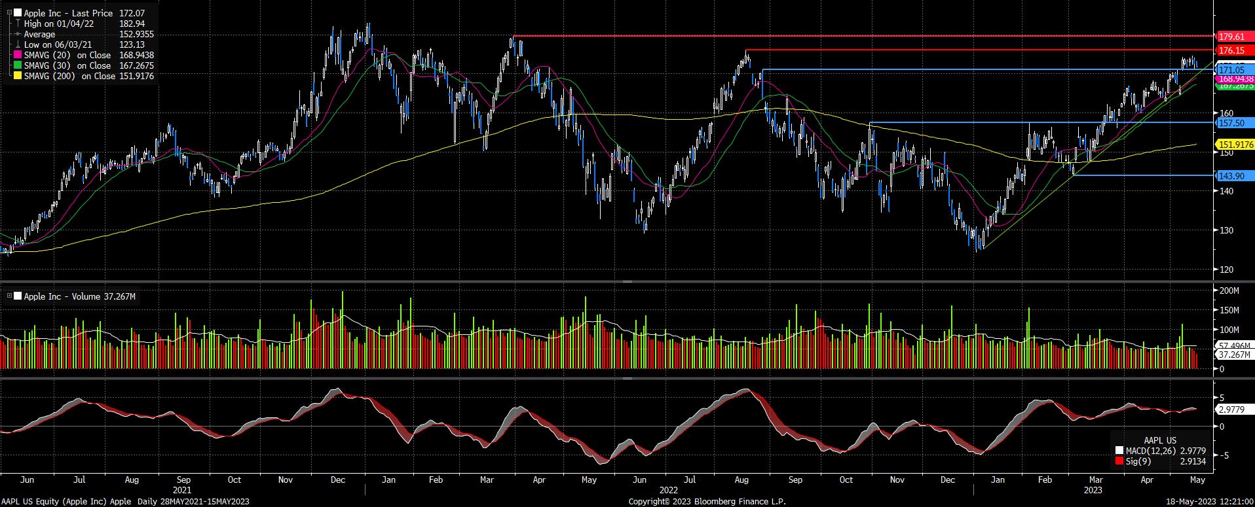Image resolution: width=1255 pixels, height=507 pixels.
Task: Click the 2021 year label on time axis
Action: click(182, 490)
